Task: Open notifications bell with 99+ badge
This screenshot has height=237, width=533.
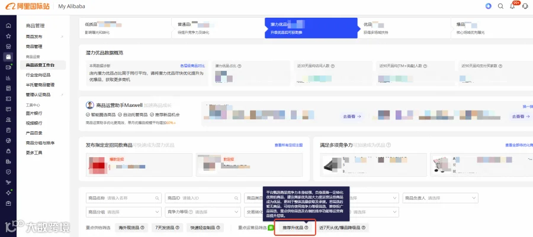Action: pos(513,6)
